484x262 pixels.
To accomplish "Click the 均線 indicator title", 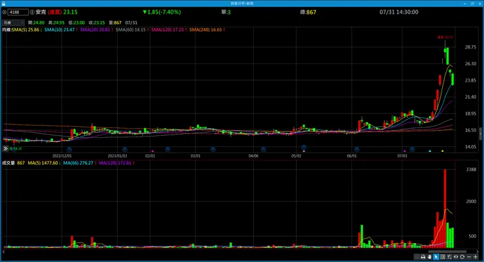I will point(7,30).
